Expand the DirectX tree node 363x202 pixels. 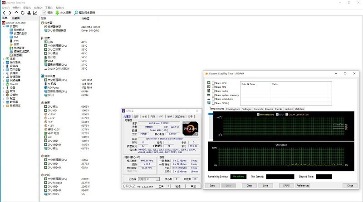pyautogui.click(x=4, y=84)
